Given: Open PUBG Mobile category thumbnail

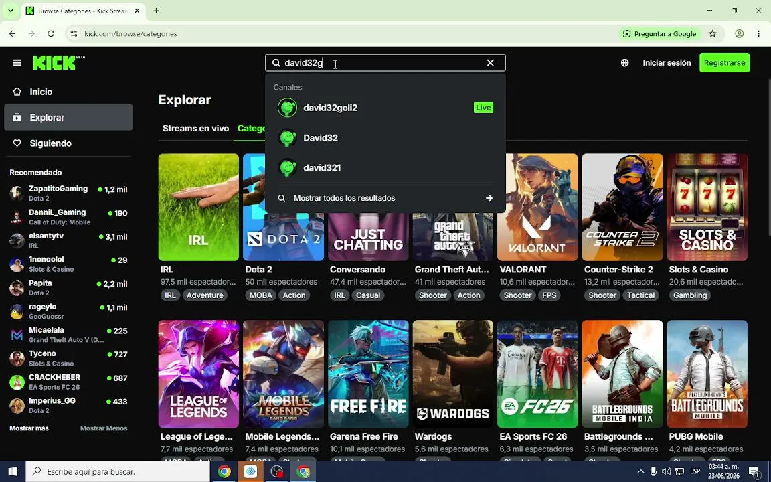Looking at the screenshot, I should (707, 374).
